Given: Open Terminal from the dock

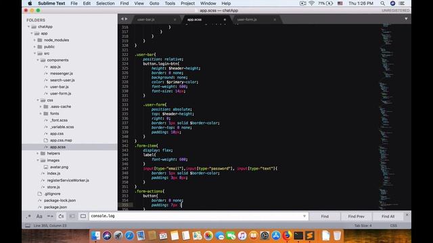Looking at the screenshot, I should point(298,236).
